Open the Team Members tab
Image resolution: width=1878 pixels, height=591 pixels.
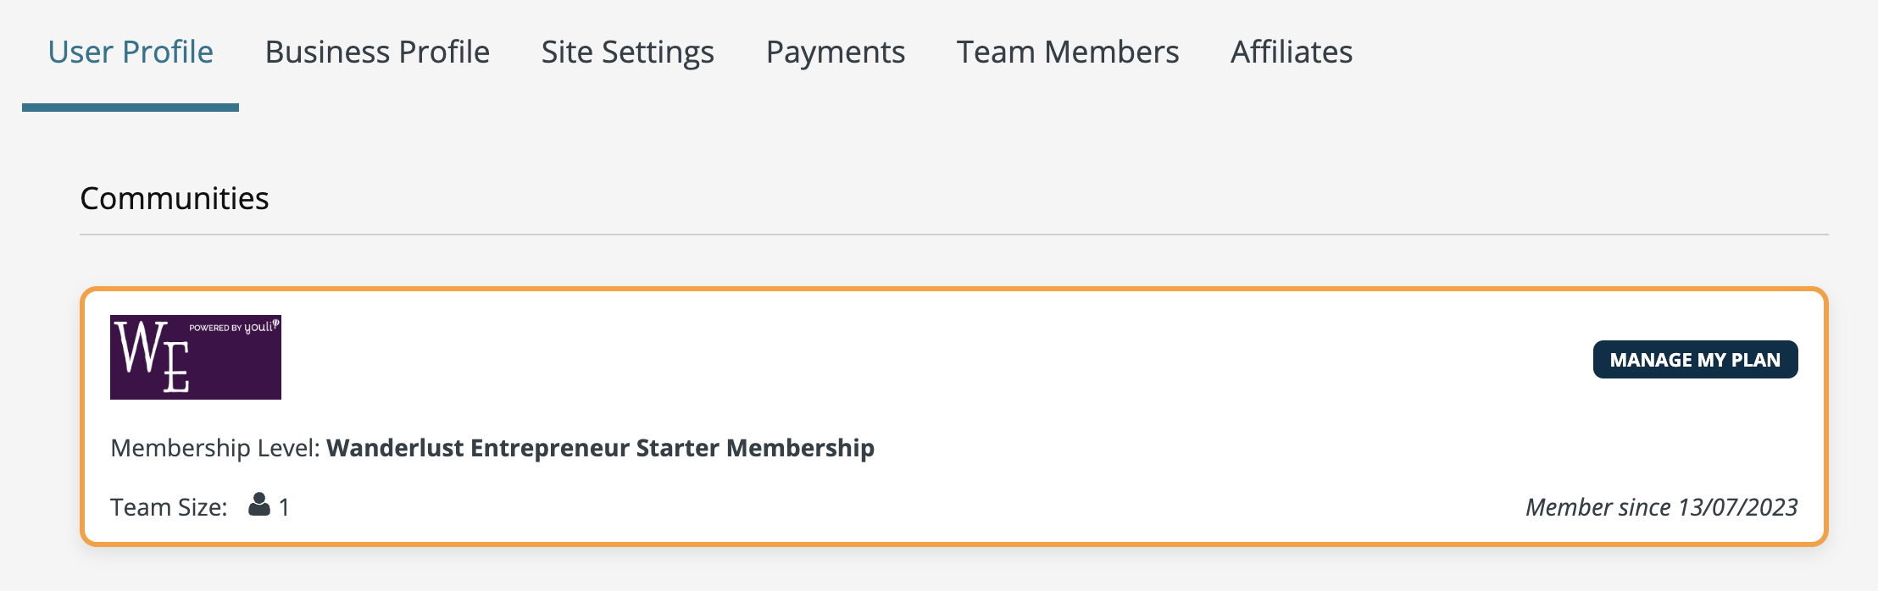(1068, 52)
